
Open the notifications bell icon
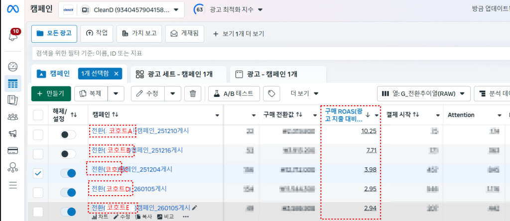pos(13,35)
